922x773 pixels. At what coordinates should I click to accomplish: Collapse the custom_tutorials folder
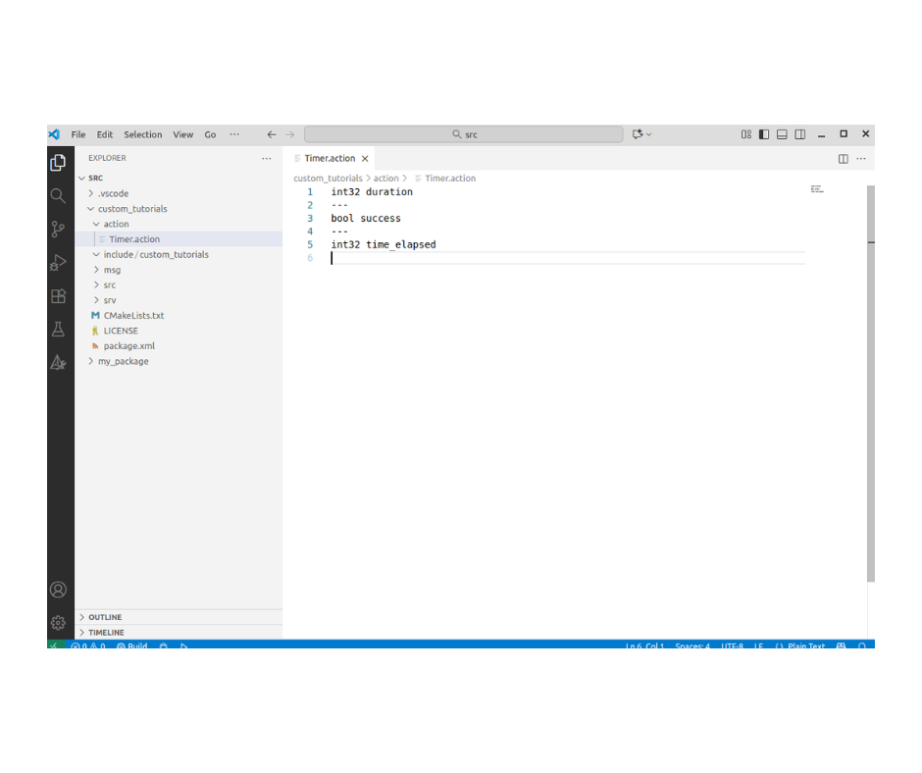[x=131, y=209]
